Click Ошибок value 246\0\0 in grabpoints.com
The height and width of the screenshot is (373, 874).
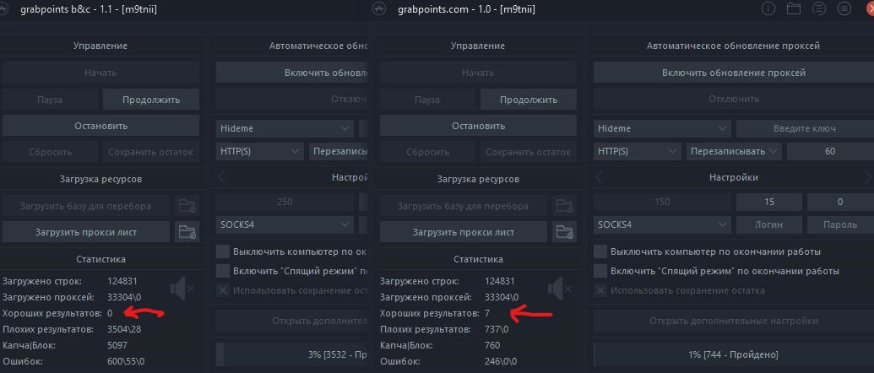501,361
